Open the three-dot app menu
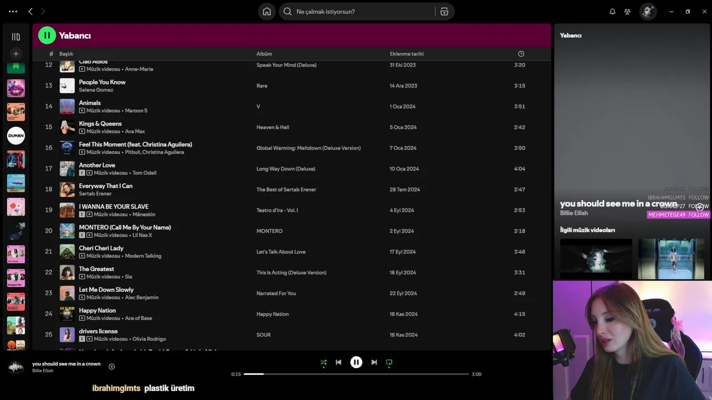The image size is (712, 400). pyautogui.click(x=13, y=11)
